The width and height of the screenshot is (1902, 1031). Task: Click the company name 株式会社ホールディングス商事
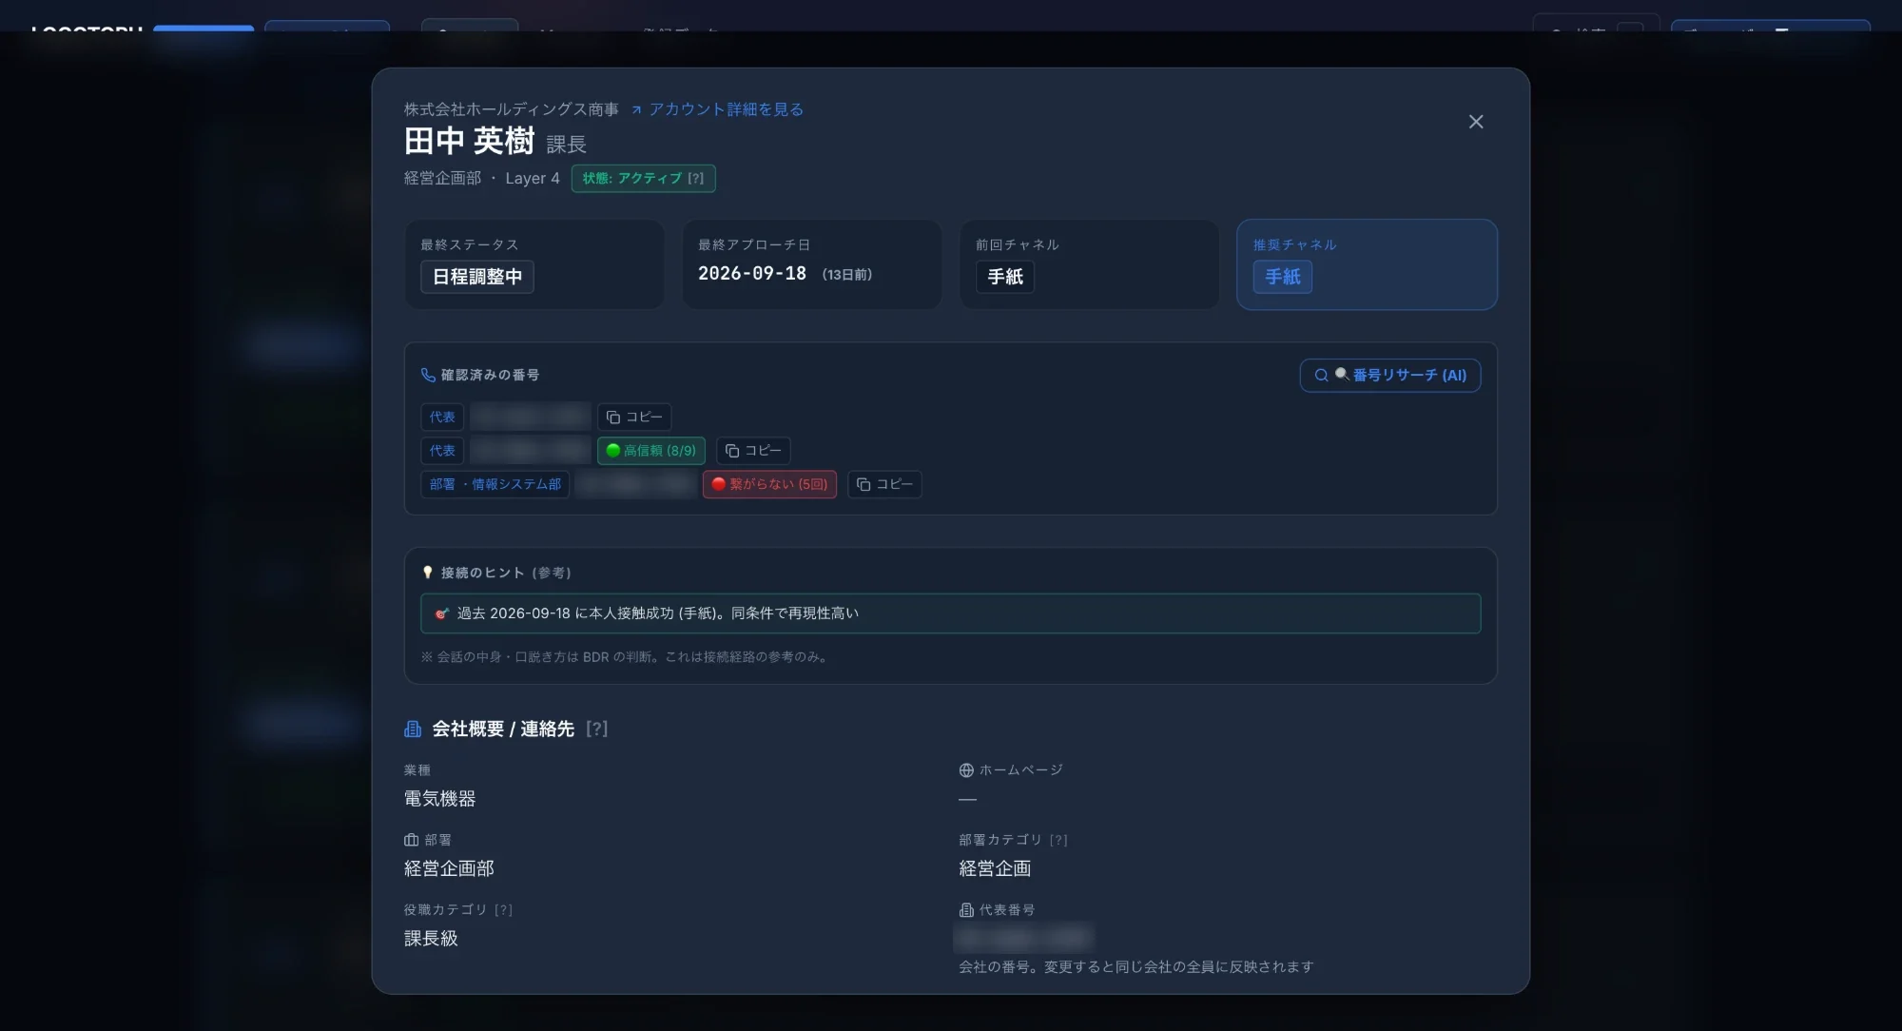point(512,109)
